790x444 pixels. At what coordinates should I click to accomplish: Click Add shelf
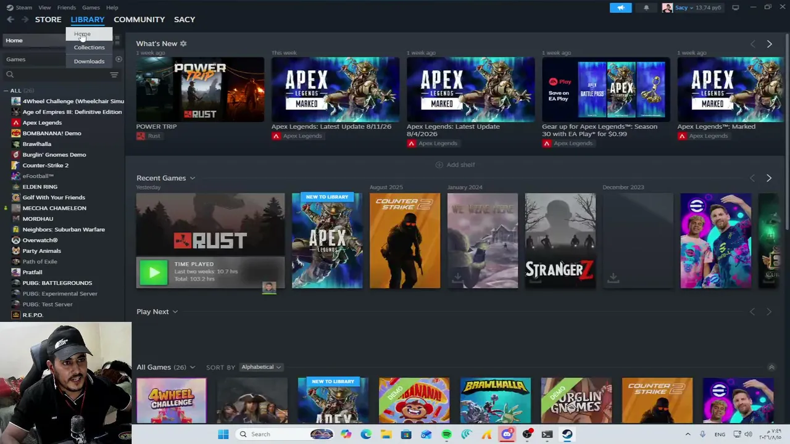[x=455, y=165]
